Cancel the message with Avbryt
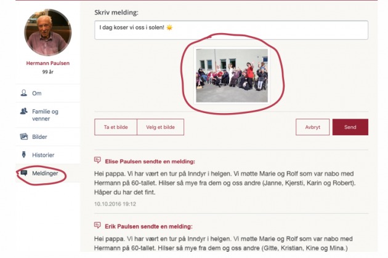388x258 pixels. pos(312,127)
